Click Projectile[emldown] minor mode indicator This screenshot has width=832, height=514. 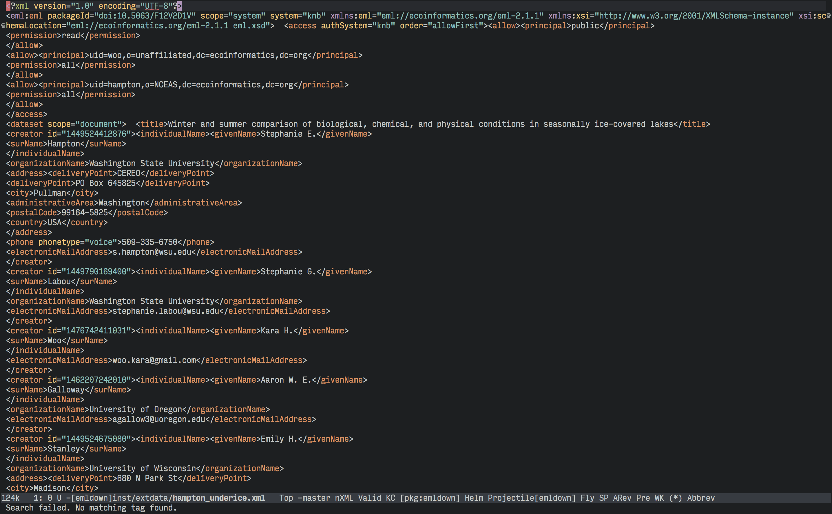pyautogui.click(x=532, y=498)
